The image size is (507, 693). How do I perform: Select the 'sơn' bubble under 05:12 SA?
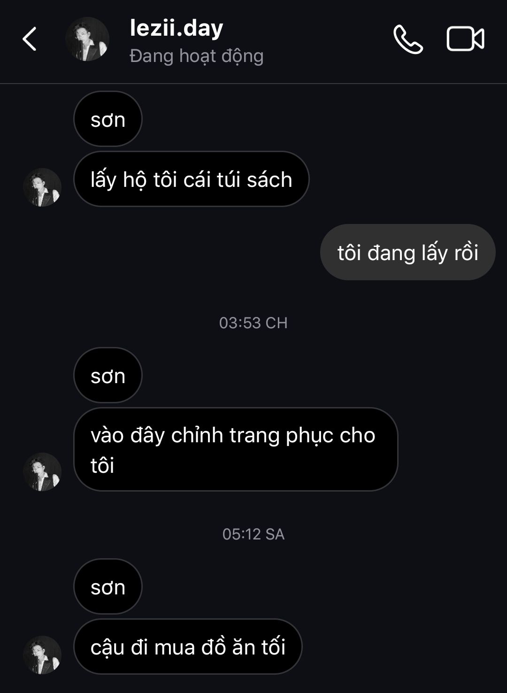[108, 587]
